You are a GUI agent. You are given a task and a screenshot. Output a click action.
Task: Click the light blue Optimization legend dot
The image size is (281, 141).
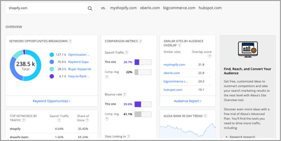click(52, 55)
